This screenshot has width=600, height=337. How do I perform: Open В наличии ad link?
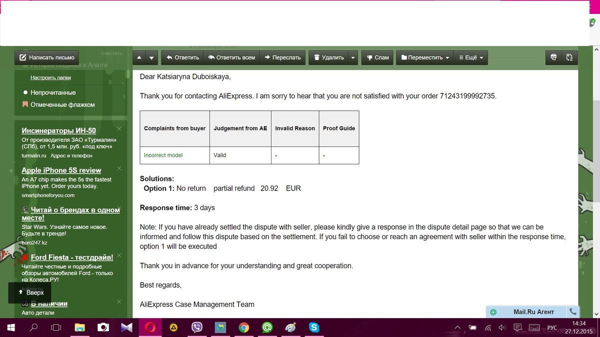tap(49, 304)
